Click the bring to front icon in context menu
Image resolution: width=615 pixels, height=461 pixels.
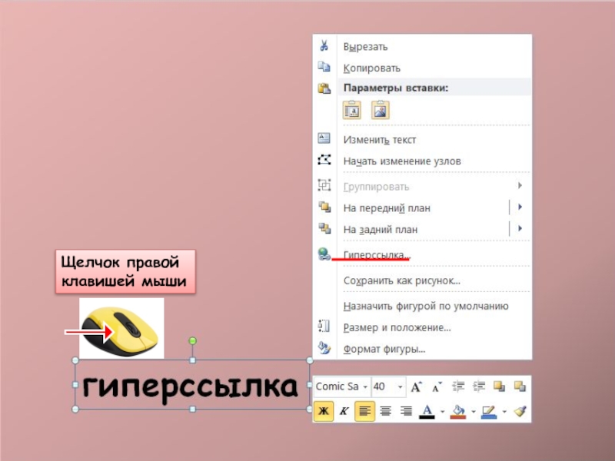pos(324,207)
